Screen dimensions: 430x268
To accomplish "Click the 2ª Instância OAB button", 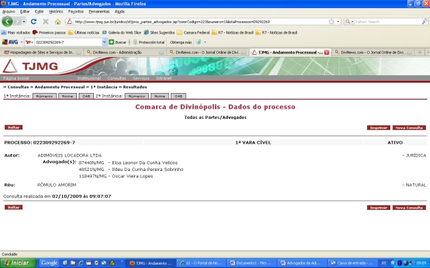I will [178, 96].
